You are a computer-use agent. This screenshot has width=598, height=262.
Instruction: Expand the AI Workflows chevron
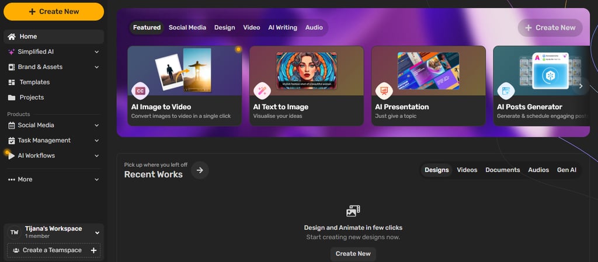(97, 156)
